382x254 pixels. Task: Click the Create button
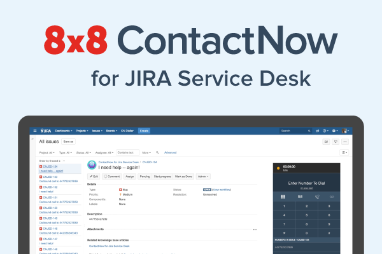tap(144, 131)
